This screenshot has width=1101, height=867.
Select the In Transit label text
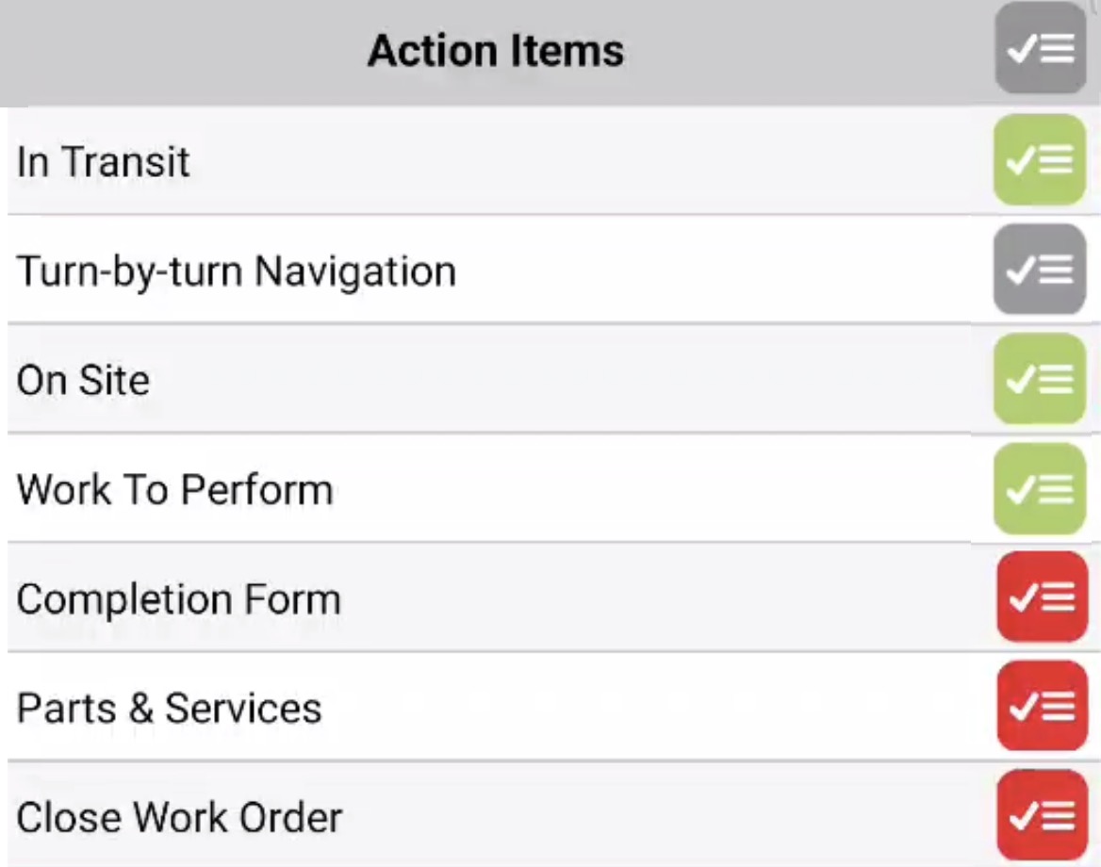tap(104, 161)
